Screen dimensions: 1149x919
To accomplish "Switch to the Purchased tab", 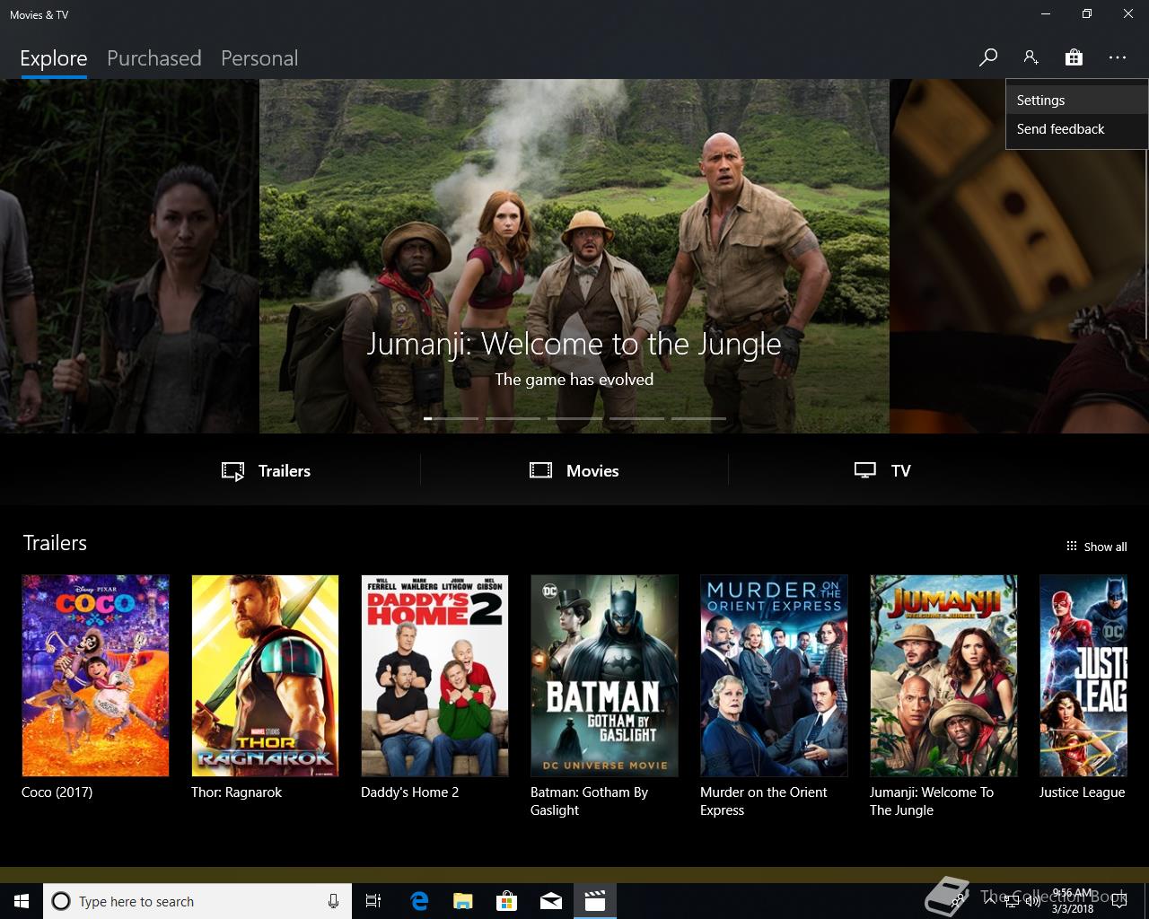I will pos(153,58).
